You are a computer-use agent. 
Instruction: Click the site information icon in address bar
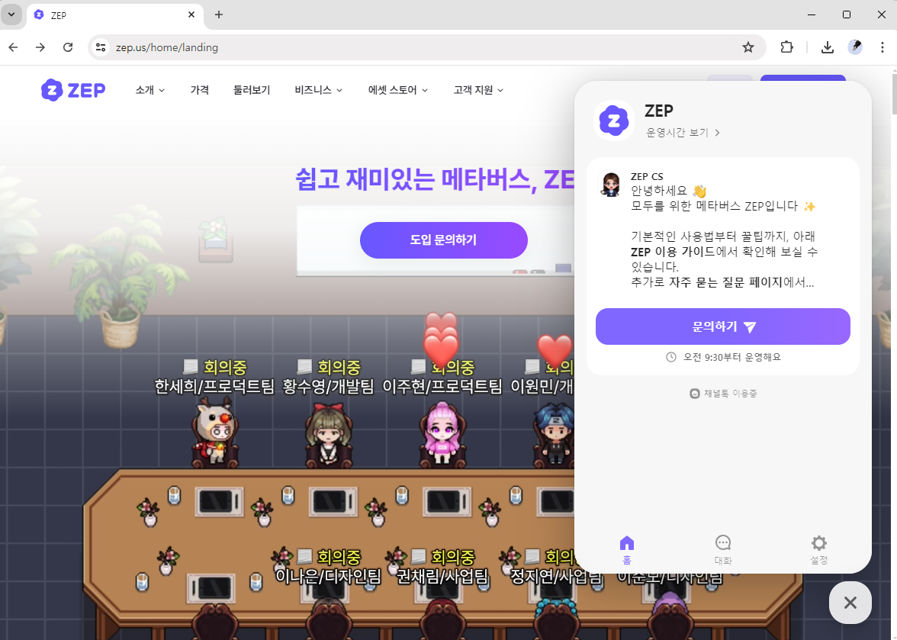point(101,47)
